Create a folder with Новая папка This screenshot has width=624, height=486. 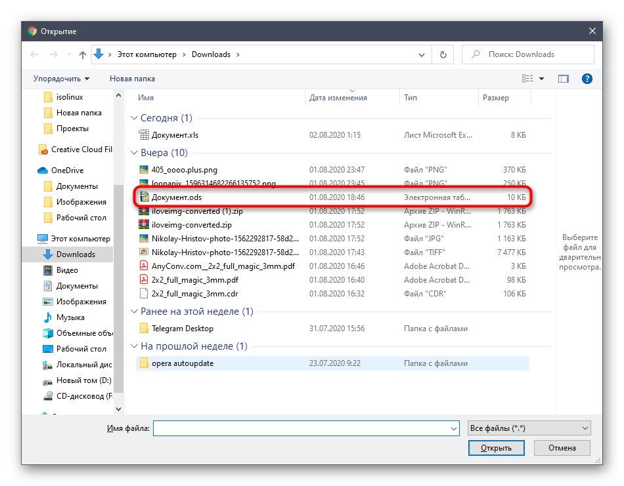[132, 79]
